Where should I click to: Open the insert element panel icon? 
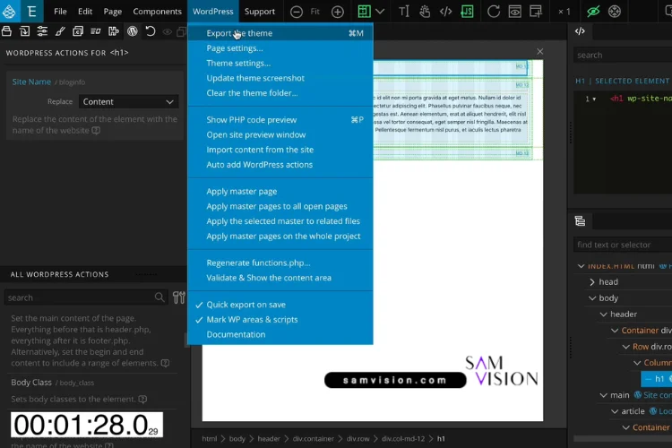coord(24,31)
